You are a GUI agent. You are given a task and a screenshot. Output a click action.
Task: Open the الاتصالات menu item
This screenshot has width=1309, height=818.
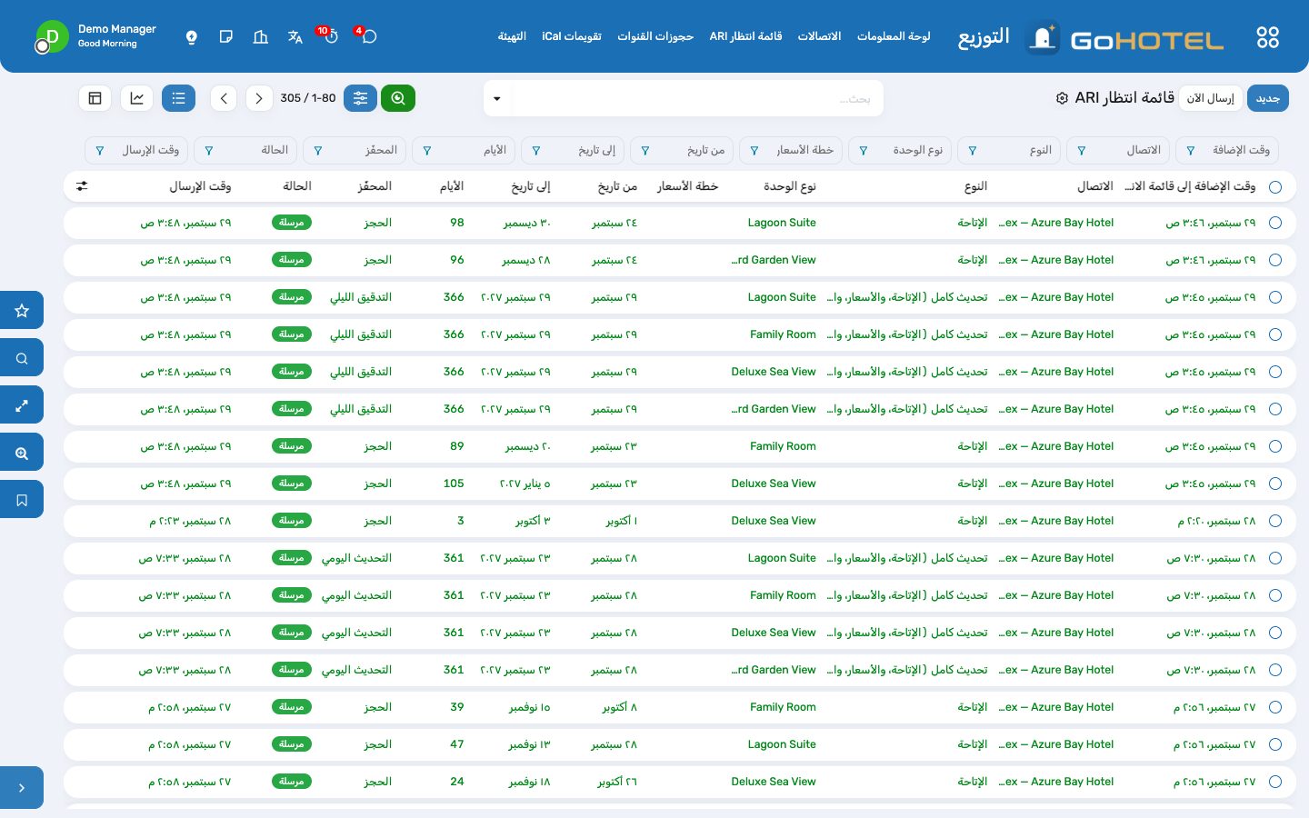tap(819, 36)
